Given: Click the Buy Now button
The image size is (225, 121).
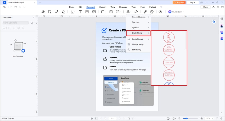Looking at the screenshot, I should pyautogui.click(x=179, y=2).
